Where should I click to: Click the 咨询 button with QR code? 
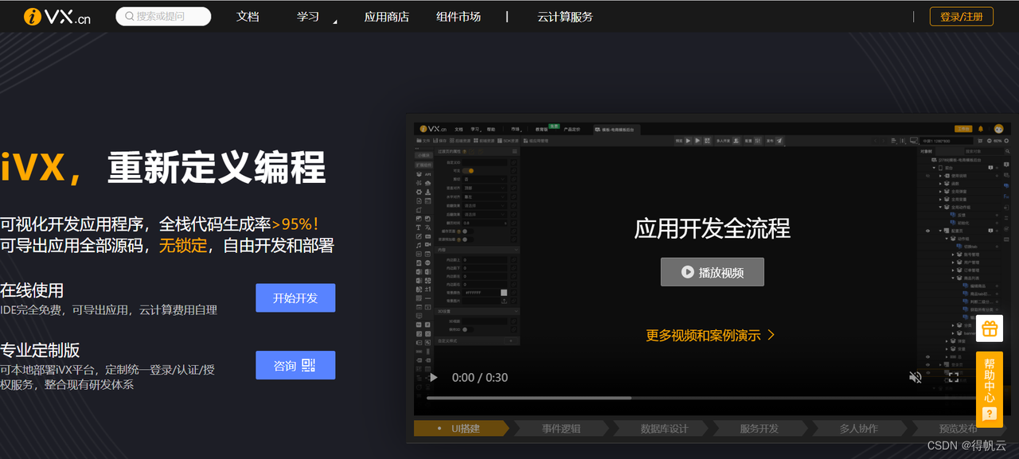point(295,365)
